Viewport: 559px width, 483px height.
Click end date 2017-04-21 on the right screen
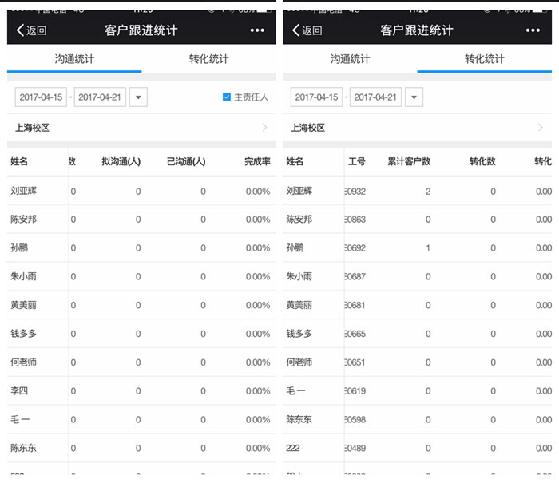tap(375, 97)
